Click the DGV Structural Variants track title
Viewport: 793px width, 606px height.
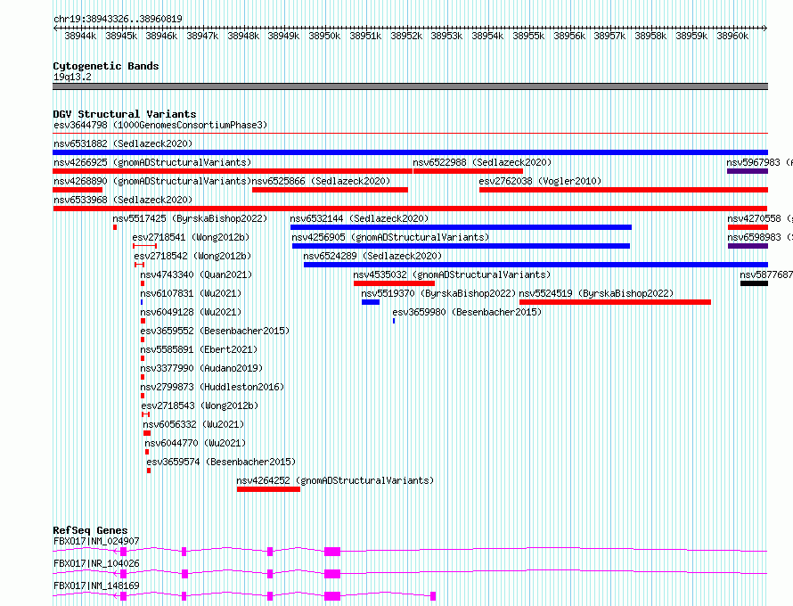tap(125, 114)
